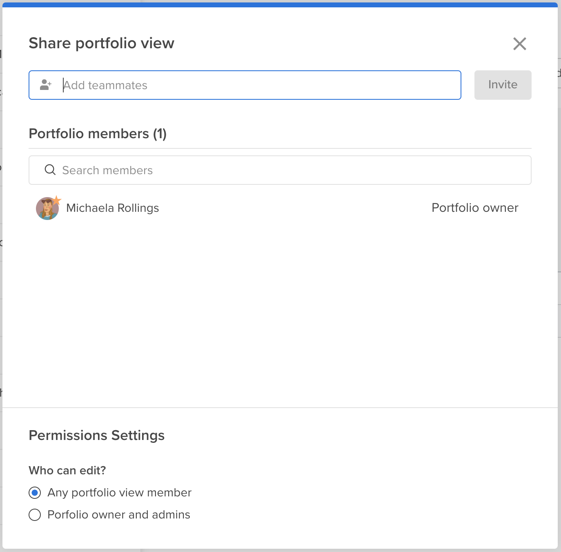
Task: Click the 'Any portfolio view member' label text
Action: point(119,493)
